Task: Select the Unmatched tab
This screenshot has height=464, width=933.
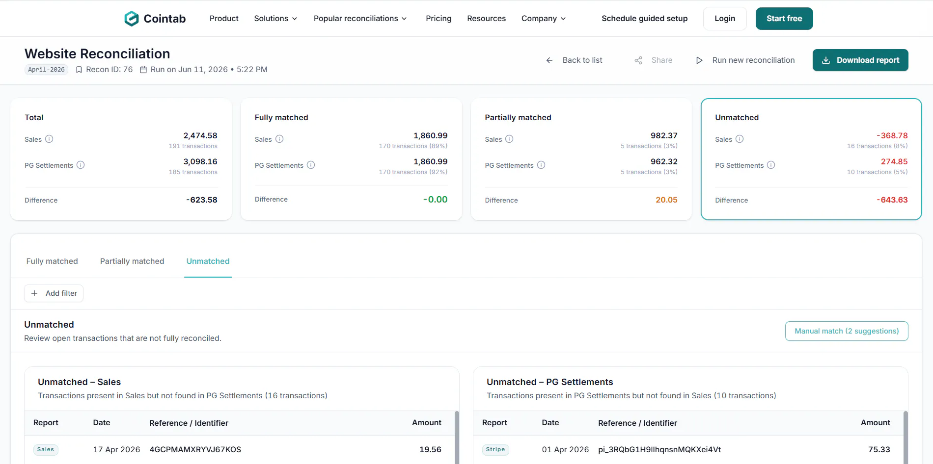Action: click(x=208, y=261)
